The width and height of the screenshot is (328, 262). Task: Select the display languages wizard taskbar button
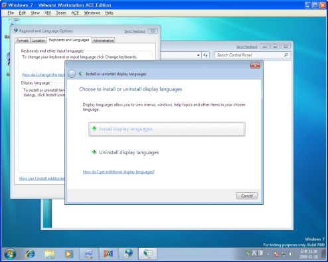click(148, 254)
